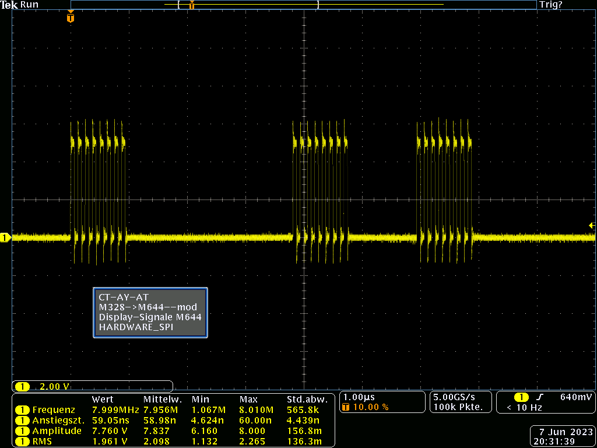Click the trigger source channel 1 badge

[x=521, y=397]
